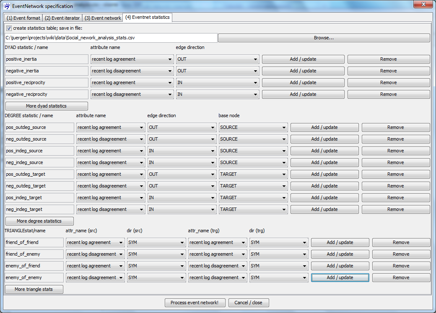Open attr_name (src) dropdown for friend_of_friend
Viewport: 436px width, 313px height.
pyautogui.click(x=95, y=242)
